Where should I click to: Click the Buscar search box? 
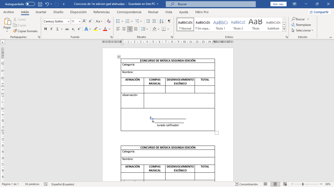pos(211,4)
